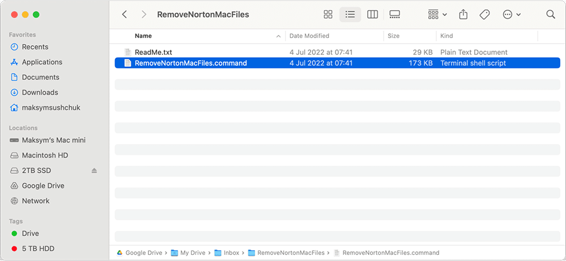Click the Applications sidebar icon

click(14, 62)
